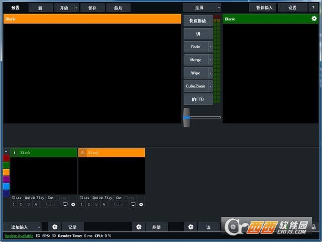This screenshot has width=322, height=242.
Task: Click the transition T-bar slider handle
Action: 187,117
